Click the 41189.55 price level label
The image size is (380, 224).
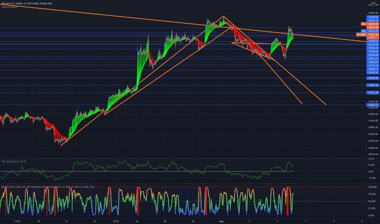click(x=373, y=17)
